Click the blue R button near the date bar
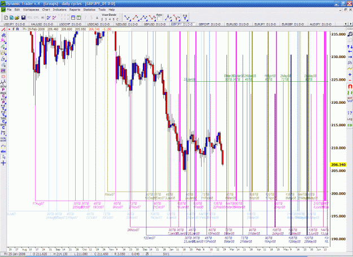The width and height of the screenshot is (353, 257). tap(18, 29)
